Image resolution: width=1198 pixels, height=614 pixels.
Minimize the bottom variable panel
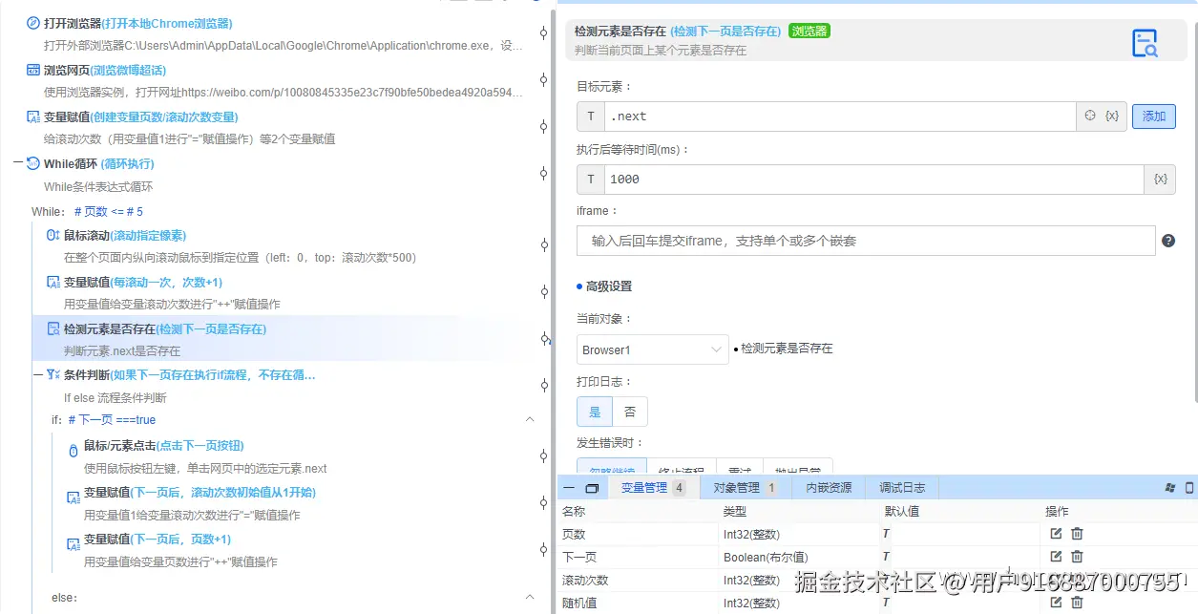tap(569, 488)
